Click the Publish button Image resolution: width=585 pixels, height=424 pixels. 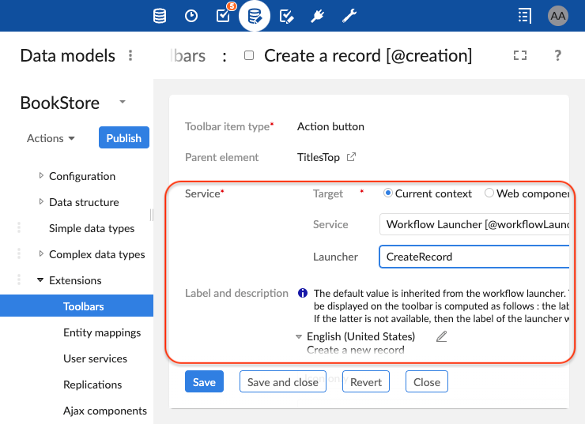pos(123,138)
